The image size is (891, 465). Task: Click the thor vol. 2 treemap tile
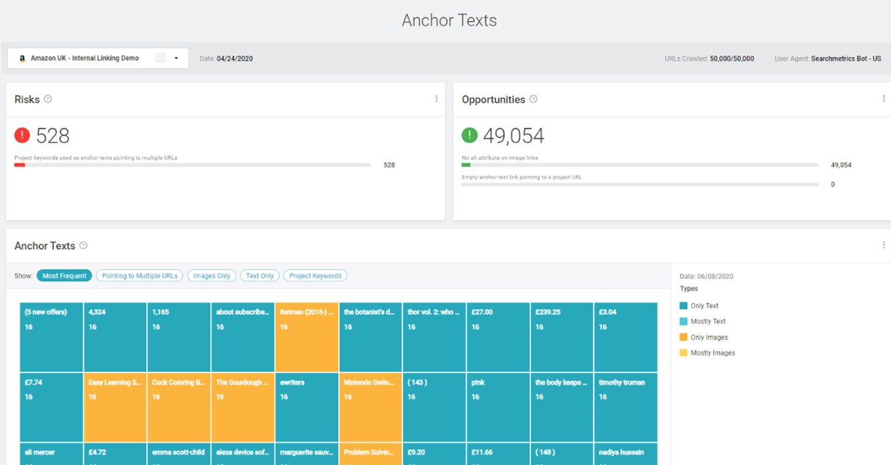point(434,337)
